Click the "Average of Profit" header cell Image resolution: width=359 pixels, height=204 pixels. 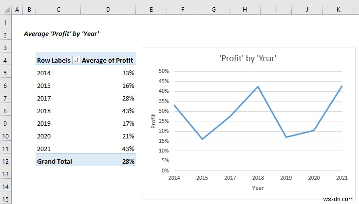(108, 60)
